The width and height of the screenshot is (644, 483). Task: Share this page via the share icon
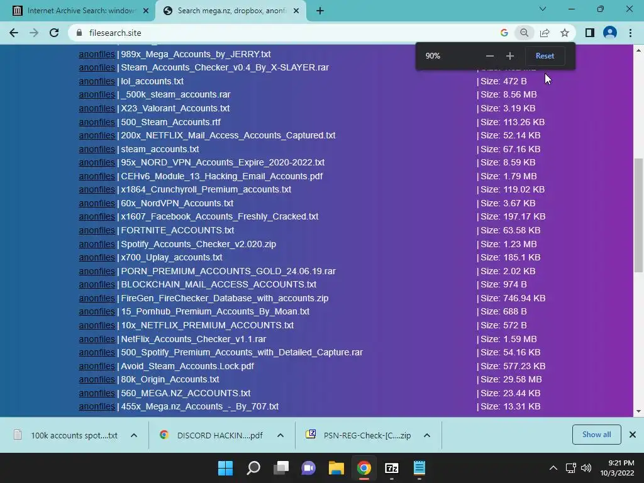point(545,33)
